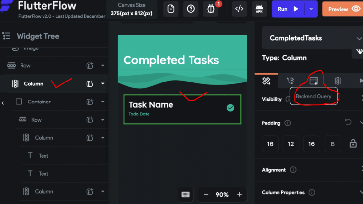The height and width of the screenshot is (204, 363).
Task: Click the Run button
Action: (288, 9)
